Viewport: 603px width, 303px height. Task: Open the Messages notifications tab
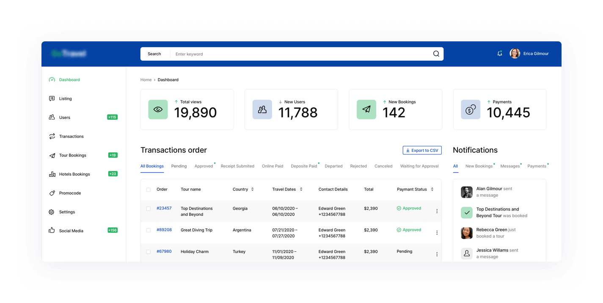pos(509,166)
